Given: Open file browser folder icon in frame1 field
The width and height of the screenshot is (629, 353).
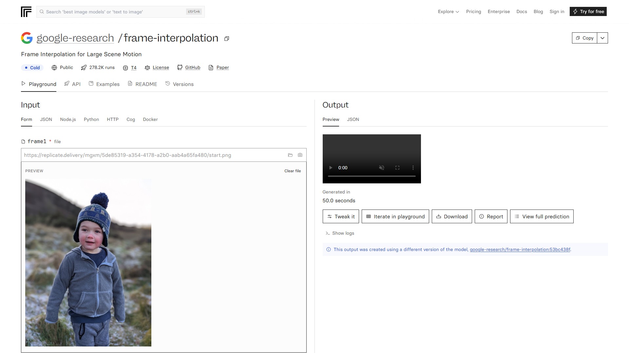Looking at the screenshot, I should [290, 155].
